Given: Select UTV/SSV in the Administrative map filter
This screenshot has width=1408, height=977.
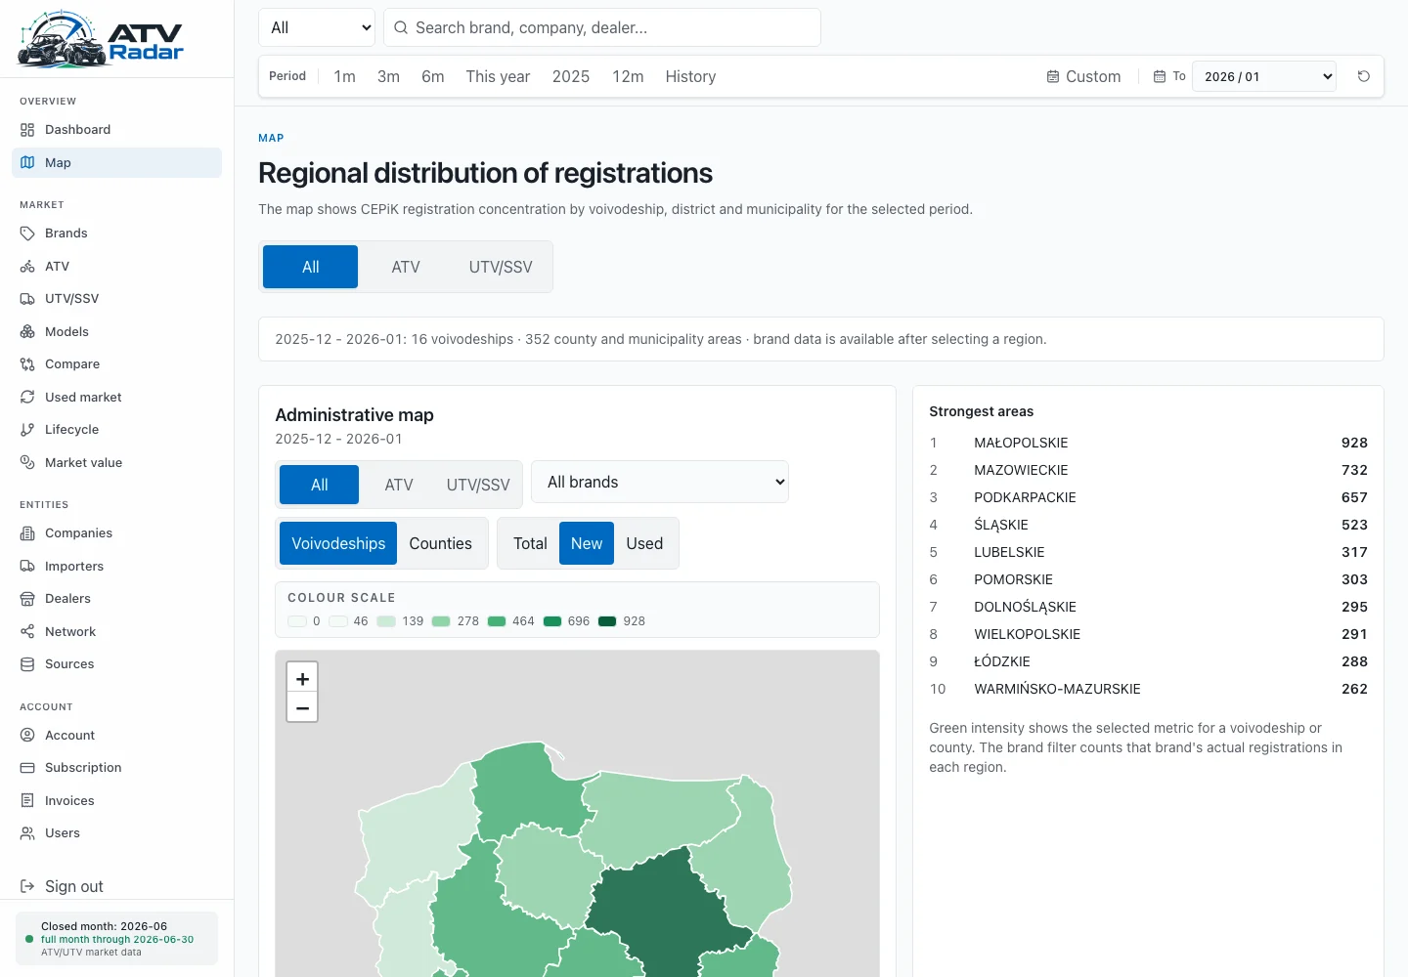Looking at the screenshot, I should (478, 485).
